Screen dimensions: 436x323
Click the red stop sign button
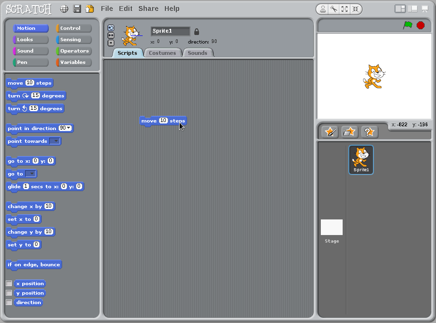pyautogui.click(x=421, y=25)
